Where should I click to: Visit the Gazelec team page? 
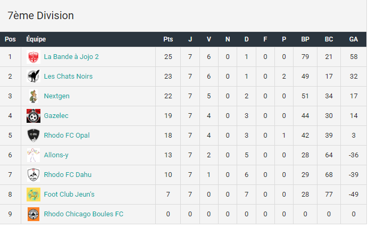point(56,116)
